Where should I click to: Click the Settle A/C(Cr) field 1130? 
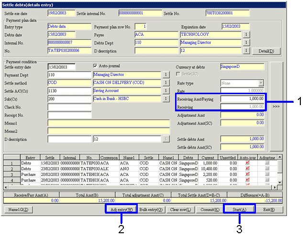point(69,91)
